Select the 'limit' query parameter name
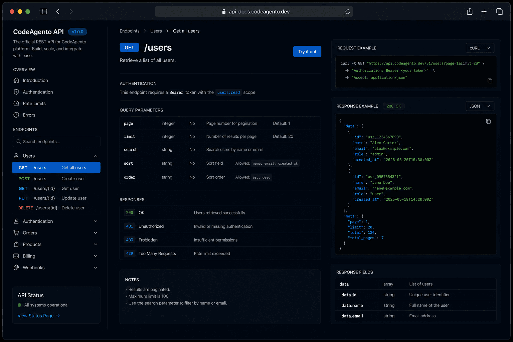This screenshot has width=513, height=342. (130, 137)
